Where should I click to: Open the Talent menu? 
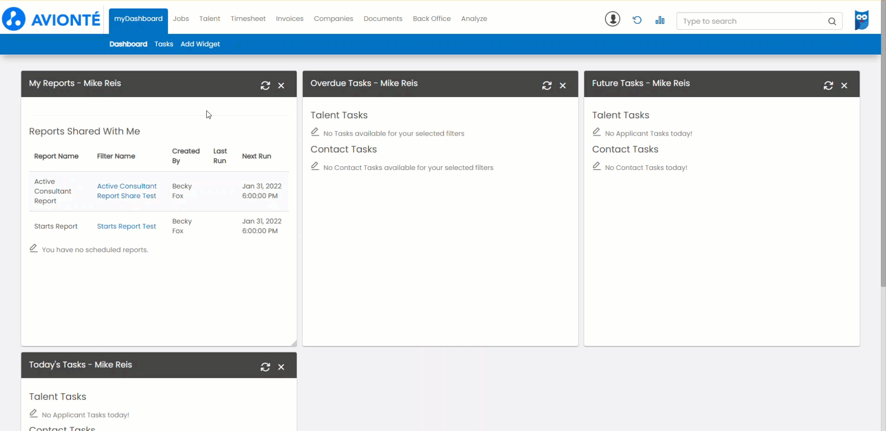(x=210, y=19)
